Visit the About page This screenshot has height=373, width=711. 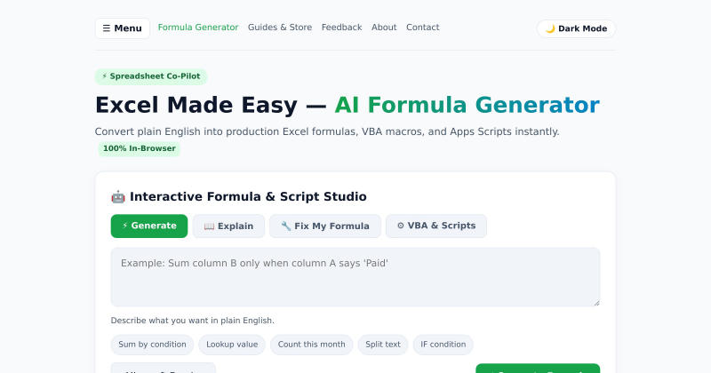pos(384,28)
